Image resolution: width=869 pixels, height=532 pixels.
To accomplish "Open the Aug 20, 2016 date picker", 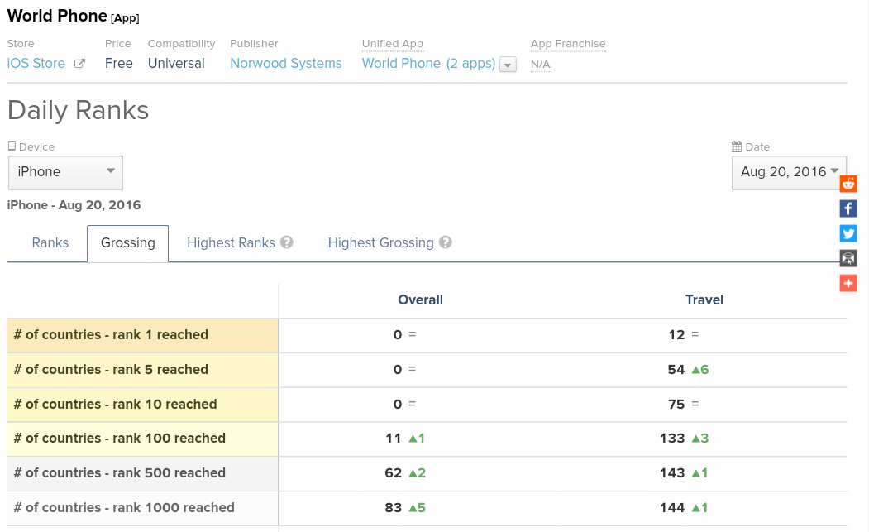I will tap(789, 172).
